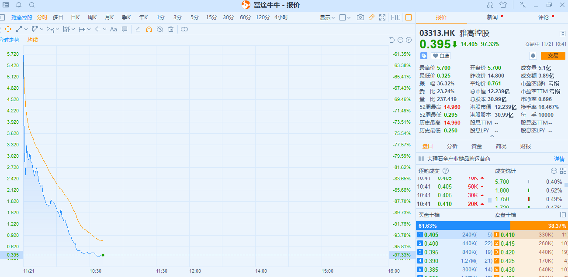Expand the polygon tool options arrow

coord(42,29)
